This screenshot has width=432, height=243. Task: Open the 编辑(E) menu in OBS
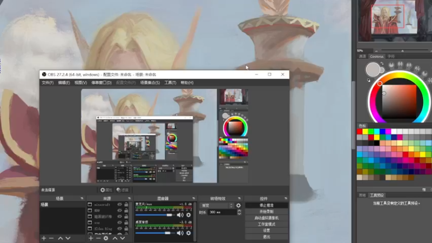tap(64, 83)
